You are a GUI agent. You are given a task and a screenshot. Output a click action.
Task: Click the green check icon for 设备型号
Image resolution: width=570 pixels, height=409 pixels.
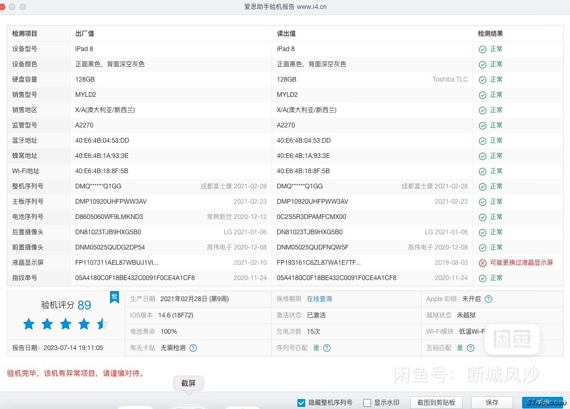click(482, 49)
